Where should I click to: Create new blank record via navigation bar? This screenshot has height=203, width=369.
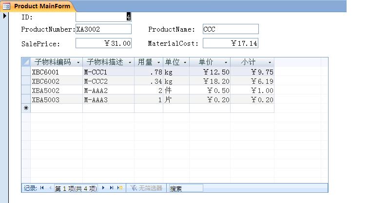click(120, 188)
